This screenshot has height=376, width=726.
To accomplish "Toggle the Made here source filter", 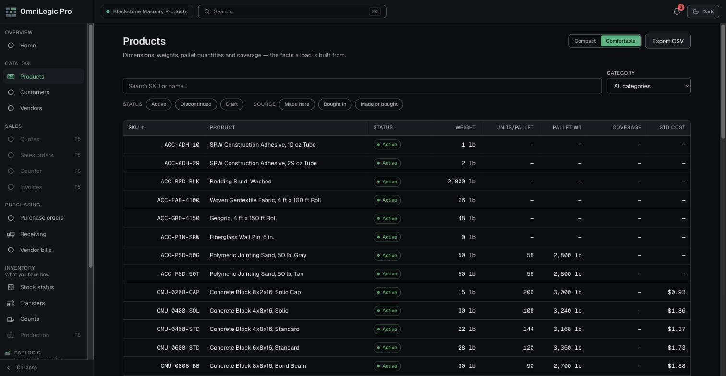I will pos(297,104).
